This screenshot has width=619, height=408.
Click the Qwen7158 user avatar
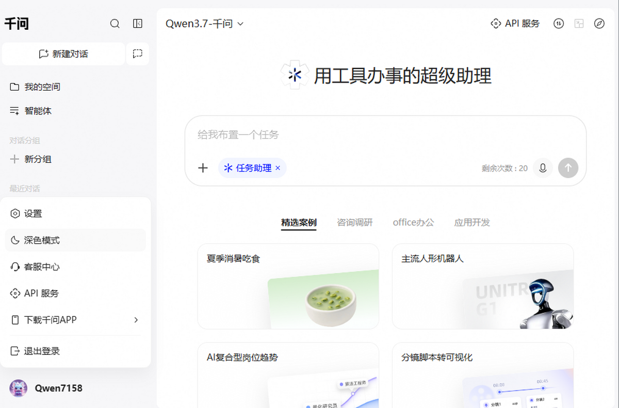click(x=19, y=388)
